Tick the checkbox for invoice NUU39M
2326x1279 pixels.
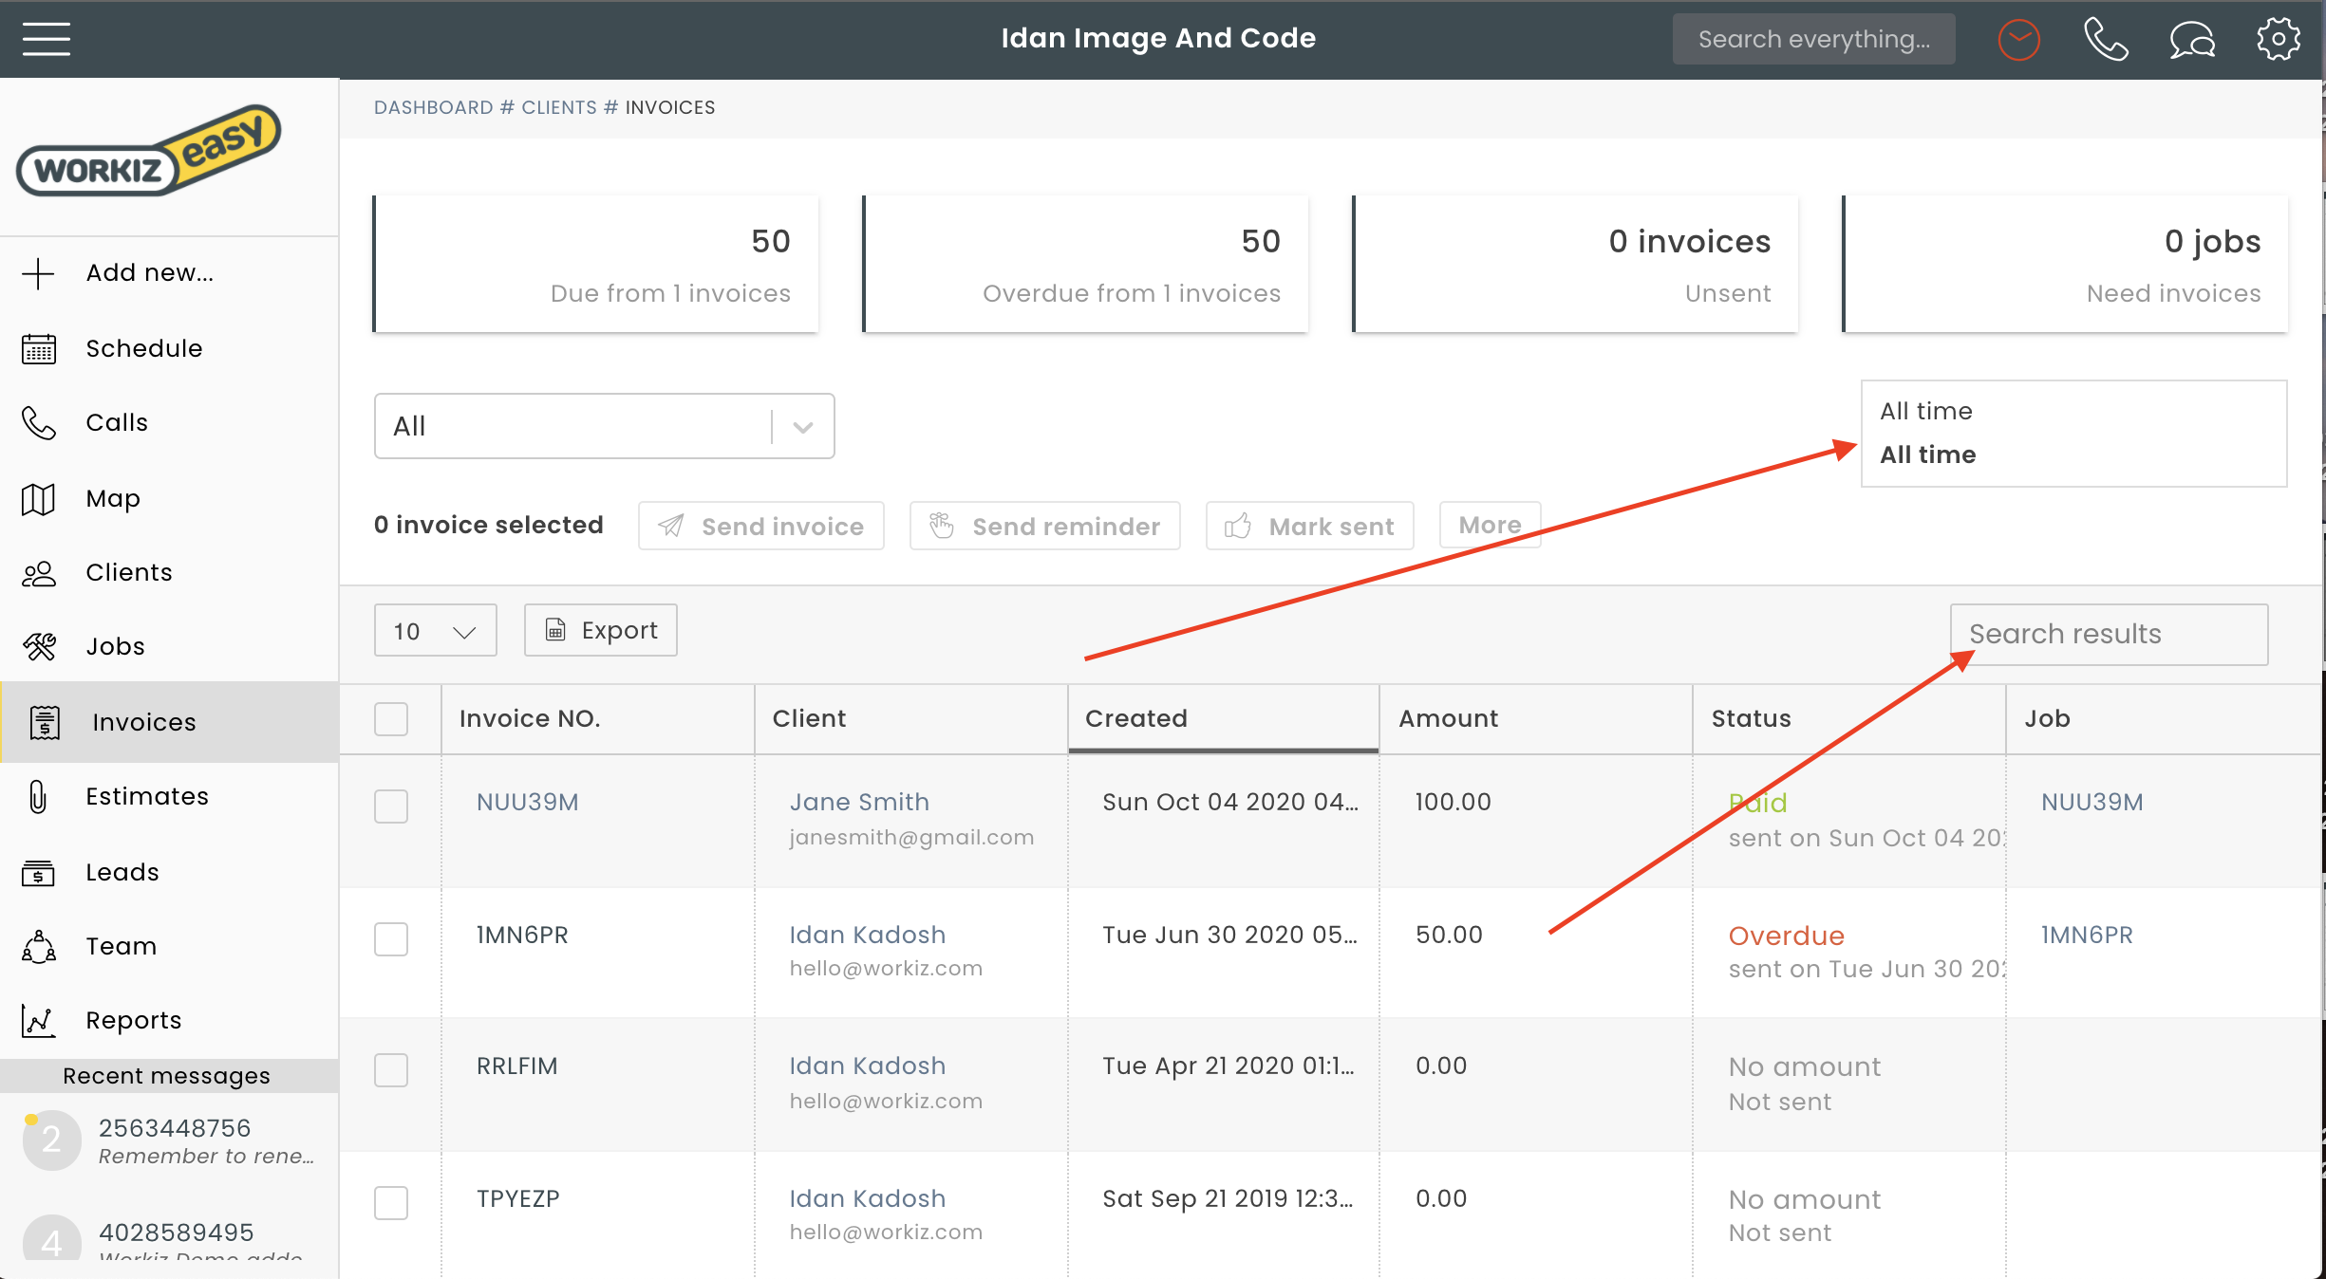(391, 806)
